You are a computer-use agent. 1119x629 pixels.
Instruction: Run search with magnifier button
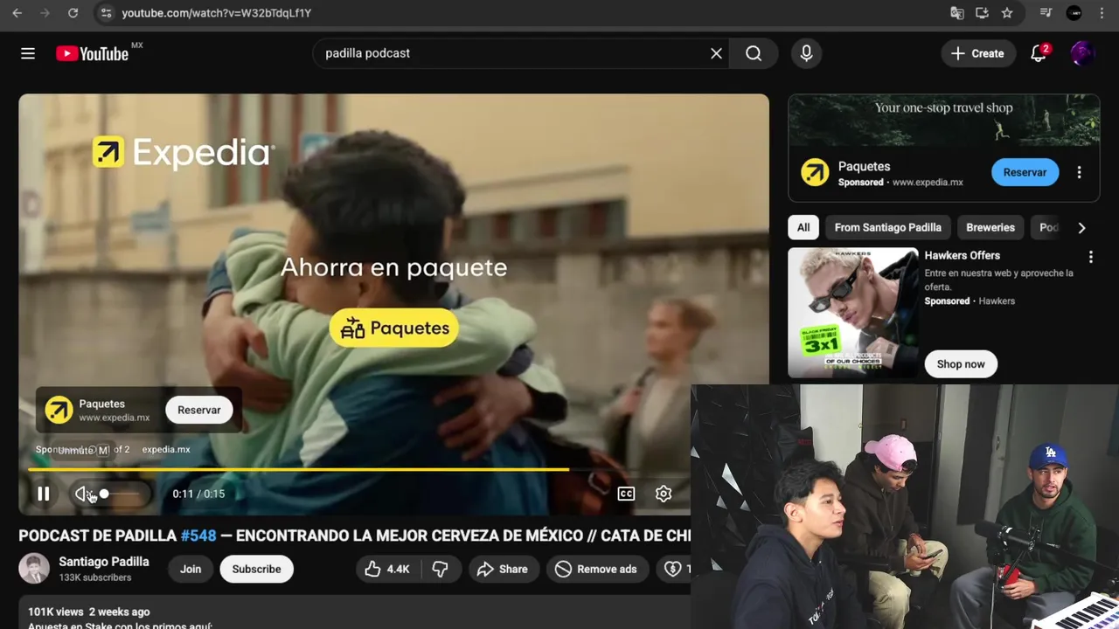tap(754, 53)
